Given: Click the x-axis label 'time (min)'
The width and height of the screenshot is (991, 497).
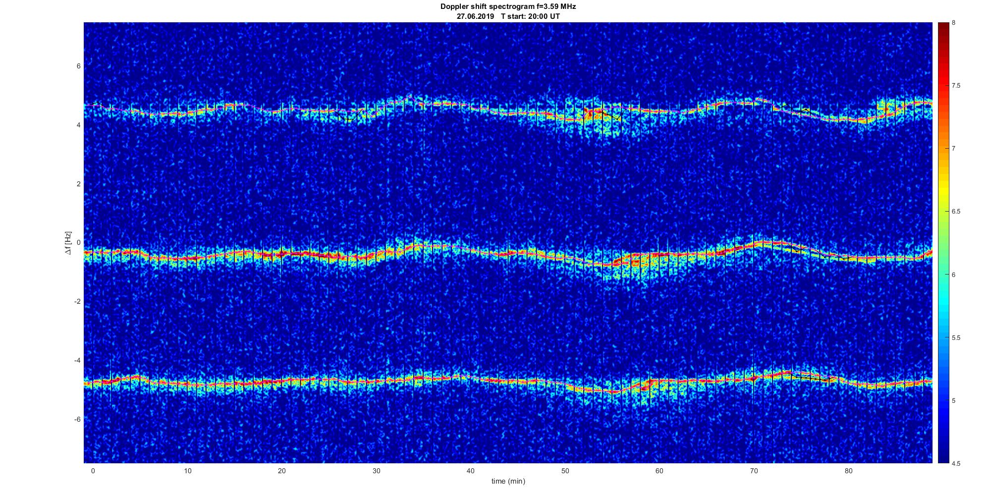Looking at the screenshot, I should tap(508, 481).
